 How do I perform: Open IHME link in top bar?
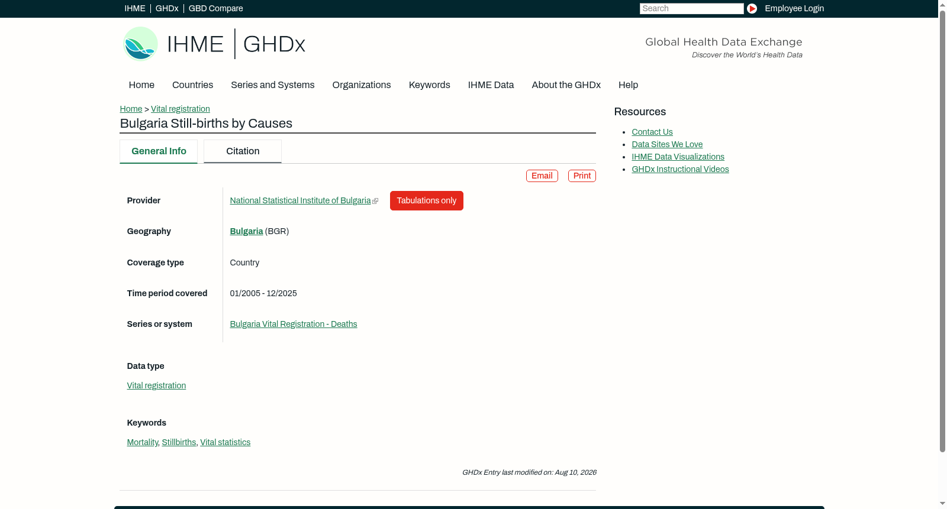[x=134, y=8]
